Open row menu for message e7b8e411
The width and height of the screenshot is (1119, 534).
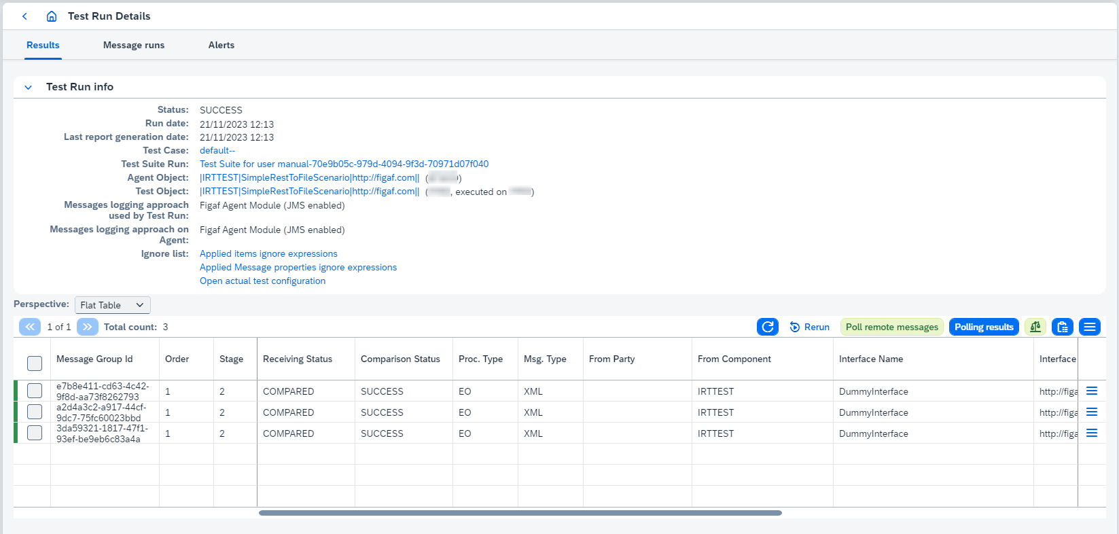tap(1092, 391)
